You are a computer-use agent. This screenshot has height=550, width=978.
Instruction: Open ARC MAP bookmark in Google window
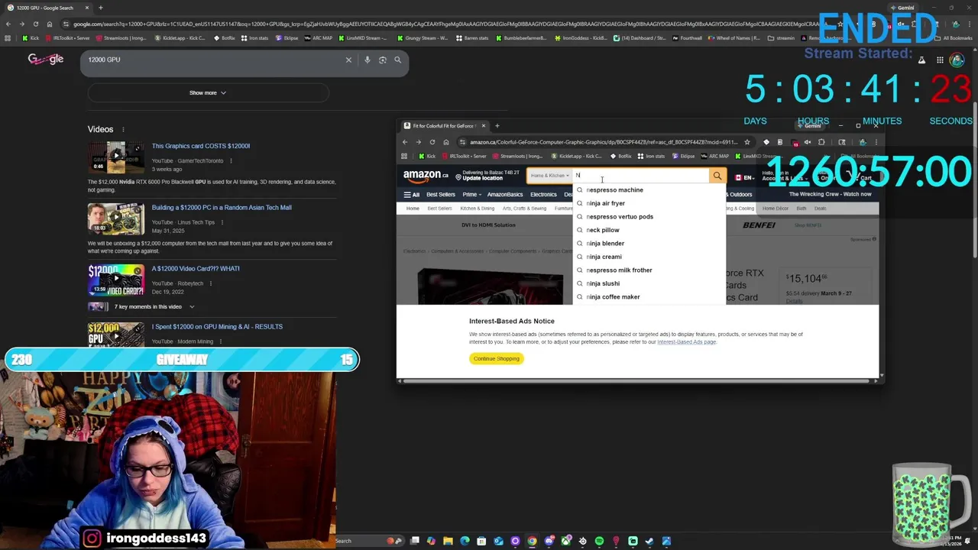tap(317, 37)
